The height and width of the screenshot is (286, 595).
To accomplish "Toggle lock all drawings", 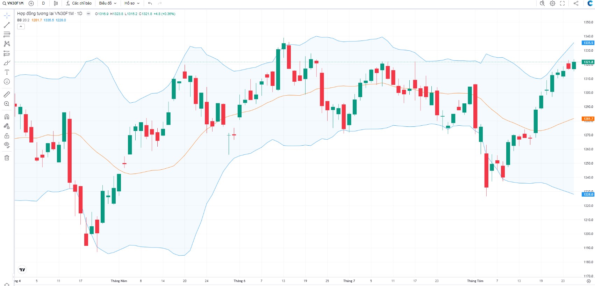I will pos(7,135).
